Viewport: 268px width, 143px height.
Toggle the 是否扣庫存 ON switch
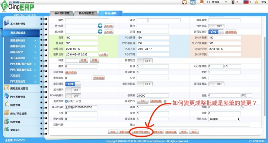tap(216, 32)
